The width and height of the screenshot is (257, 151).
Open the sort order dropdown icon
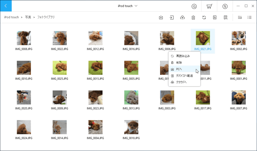240,18
